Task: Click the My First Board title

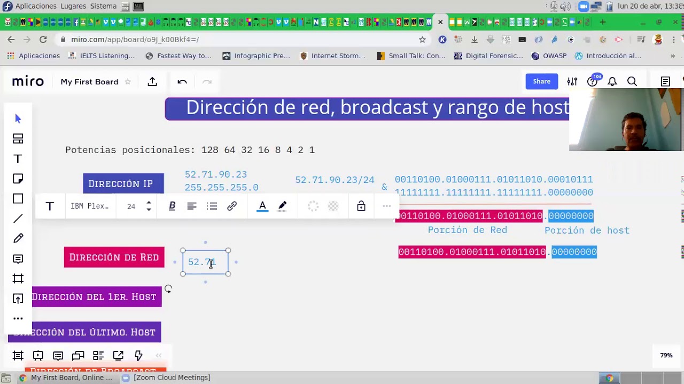Action: tap(89, 82)
